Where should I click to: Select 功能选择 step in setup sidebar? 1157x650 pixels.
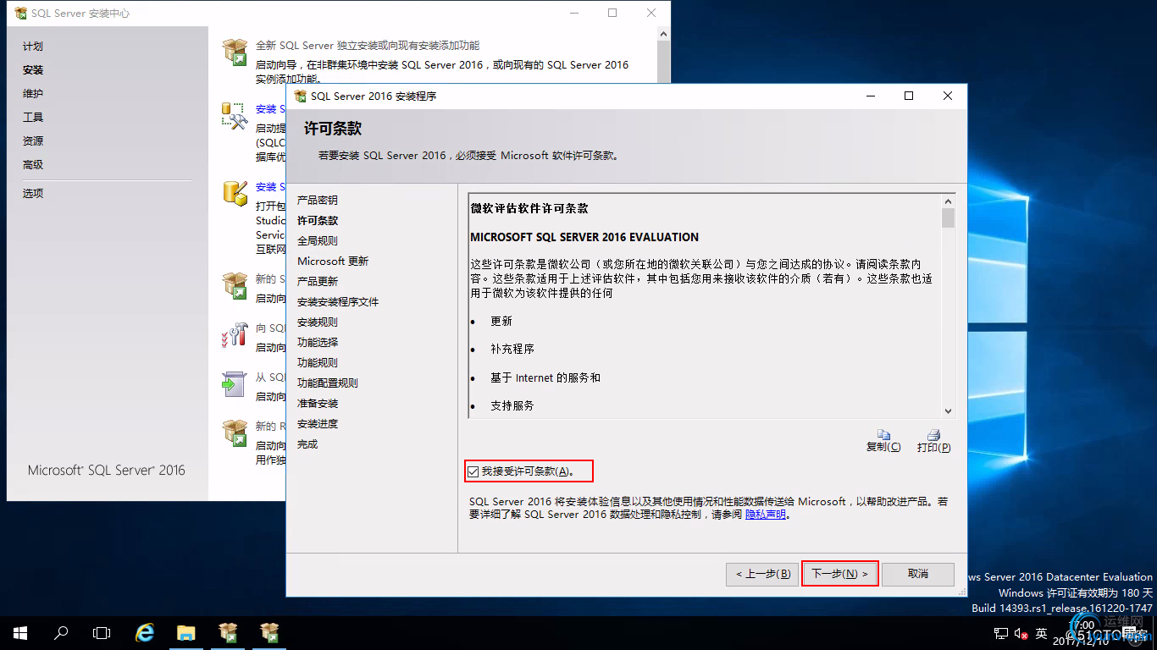[x=318, y=342]
